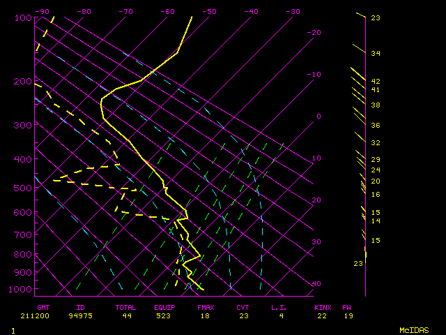Image resolution: width=446 pixels, height=335 pixels.
Task: Click the PW column header
Action: click(347, 307)
